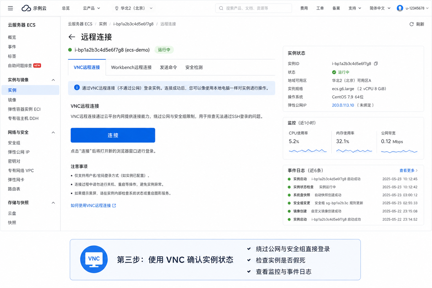Screen dimensions: 432x288
Task: Switch to the Workbench远程连接 tab
Action: pyautogui.click(x=131, y=67)
